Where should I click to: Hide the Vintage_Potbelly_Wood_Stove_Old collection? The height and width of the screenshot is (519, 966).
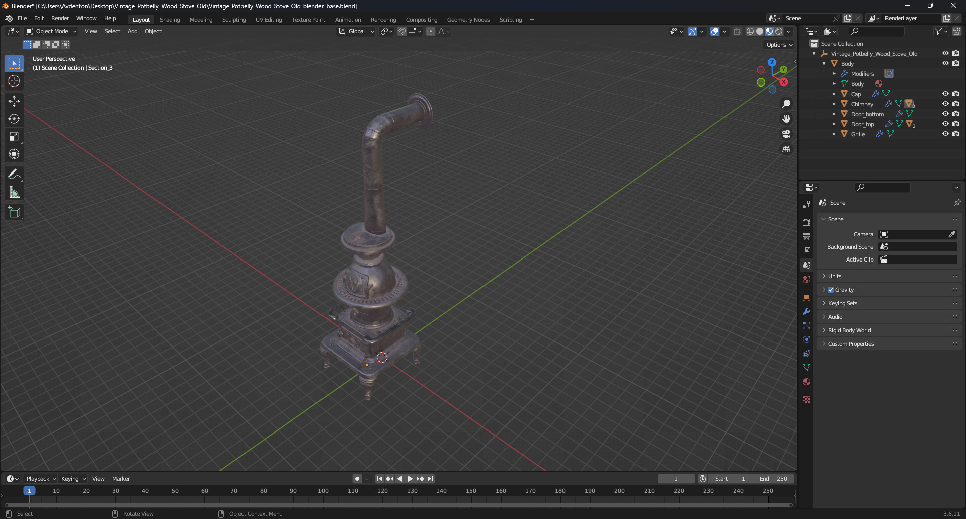945,53
